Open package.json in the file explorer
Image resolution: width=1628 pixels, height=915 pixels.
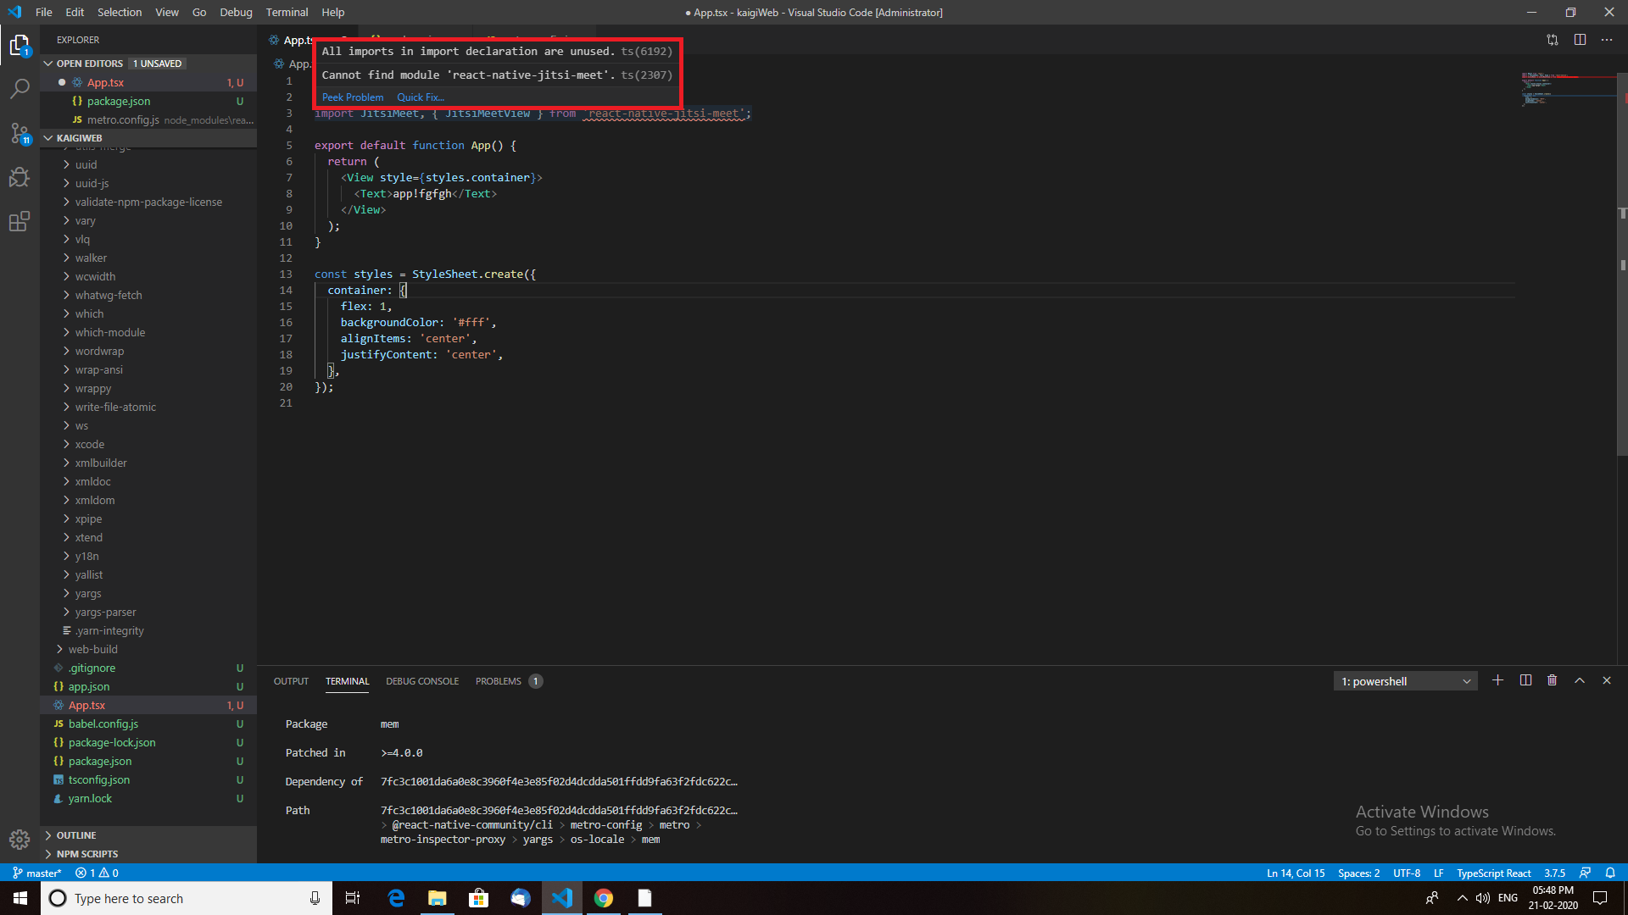[100, 761]
